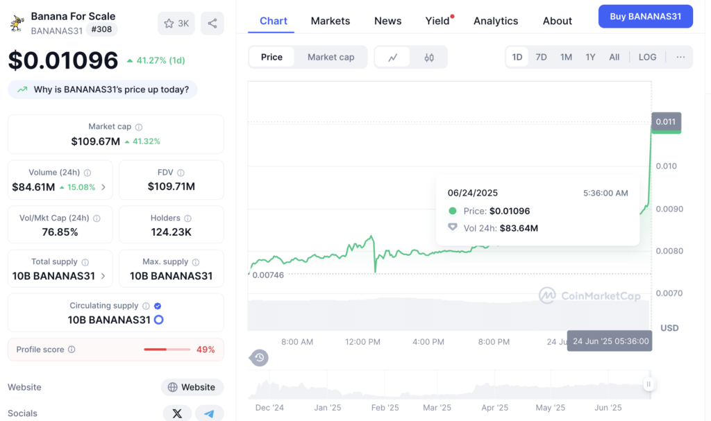Click the Holders info icon
The image size is (711, 421).
click(187, 218)
